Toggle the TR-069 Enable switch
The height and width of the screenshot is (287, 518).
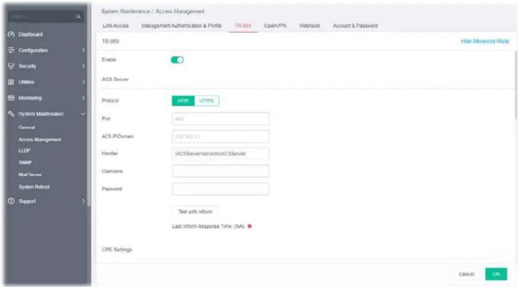(177, 60)
